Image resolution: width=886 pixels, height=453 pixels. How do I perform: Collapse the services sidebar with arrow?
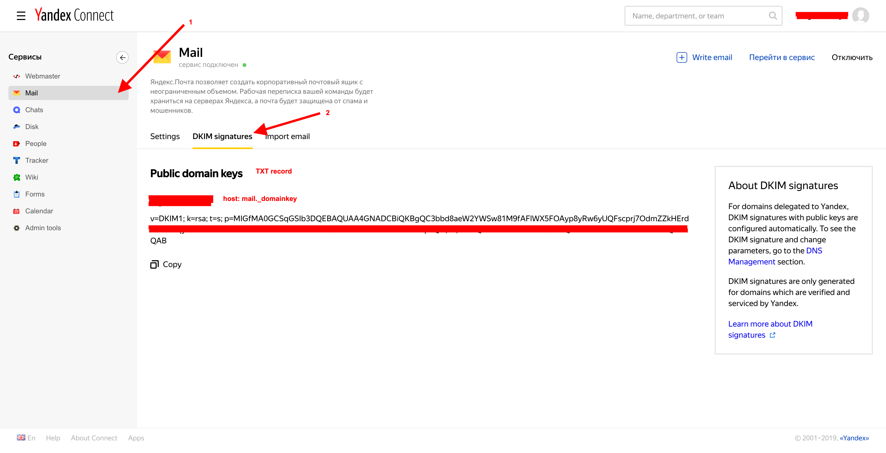[x=122, y=57]
